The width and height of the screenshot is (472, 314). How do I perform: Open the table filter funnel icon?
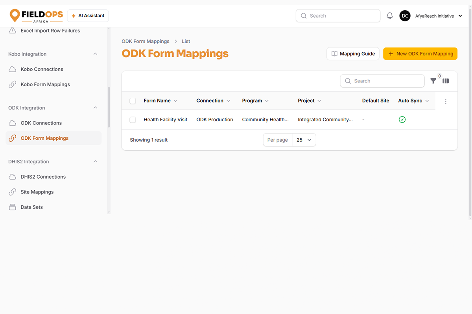point(433,81)
